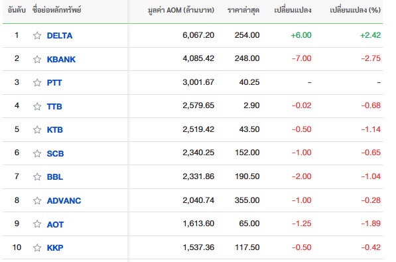Toggle favorite star for KBANK
Viewport: 396px width, 262px height.
[37, 59]
